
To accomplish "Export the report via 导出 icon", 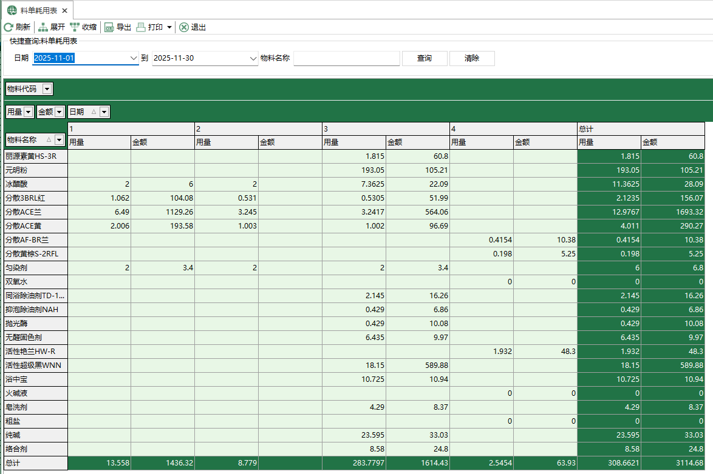I will 109,27.
